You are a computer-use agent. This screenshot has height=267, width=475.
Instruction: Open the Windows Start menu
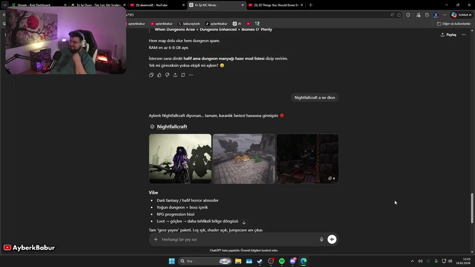click(x=172, y=261)
